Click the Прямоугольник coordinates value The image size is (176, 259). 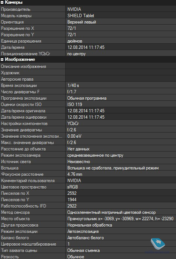(x=120, y=219)
